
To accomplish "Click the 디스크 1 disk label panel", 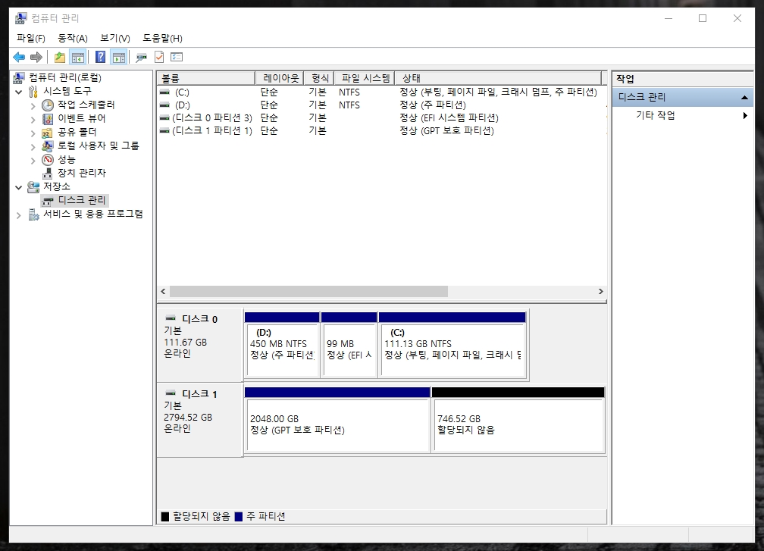I will pos(200,420).
